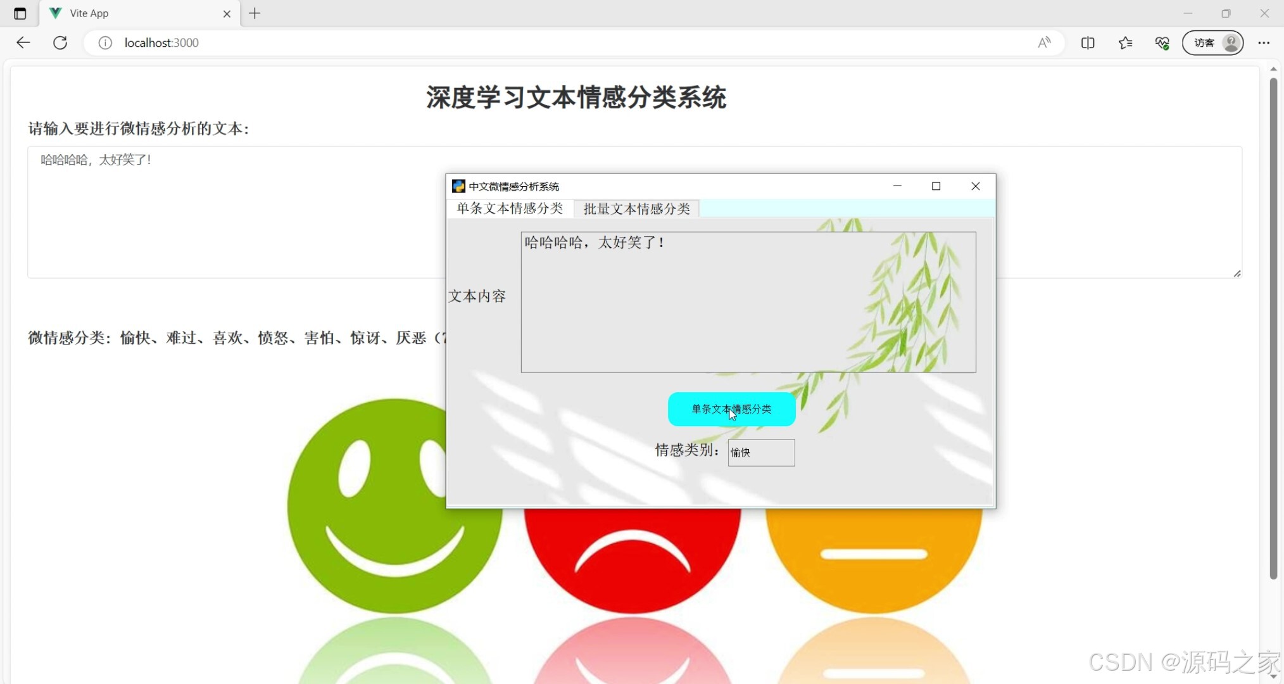Minimize the 中文微情感分析系统 window
The height and width of the screenshot is (684, 1284).
point(897,186)
